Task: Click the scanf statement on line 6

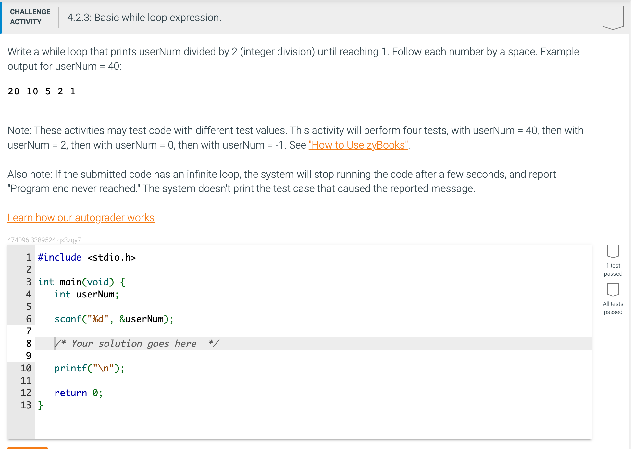Action: coord(114,319)
